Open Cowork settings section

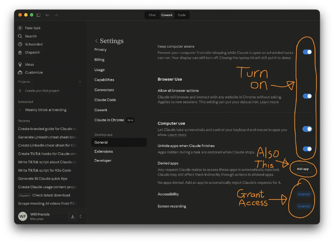point(101,110)
